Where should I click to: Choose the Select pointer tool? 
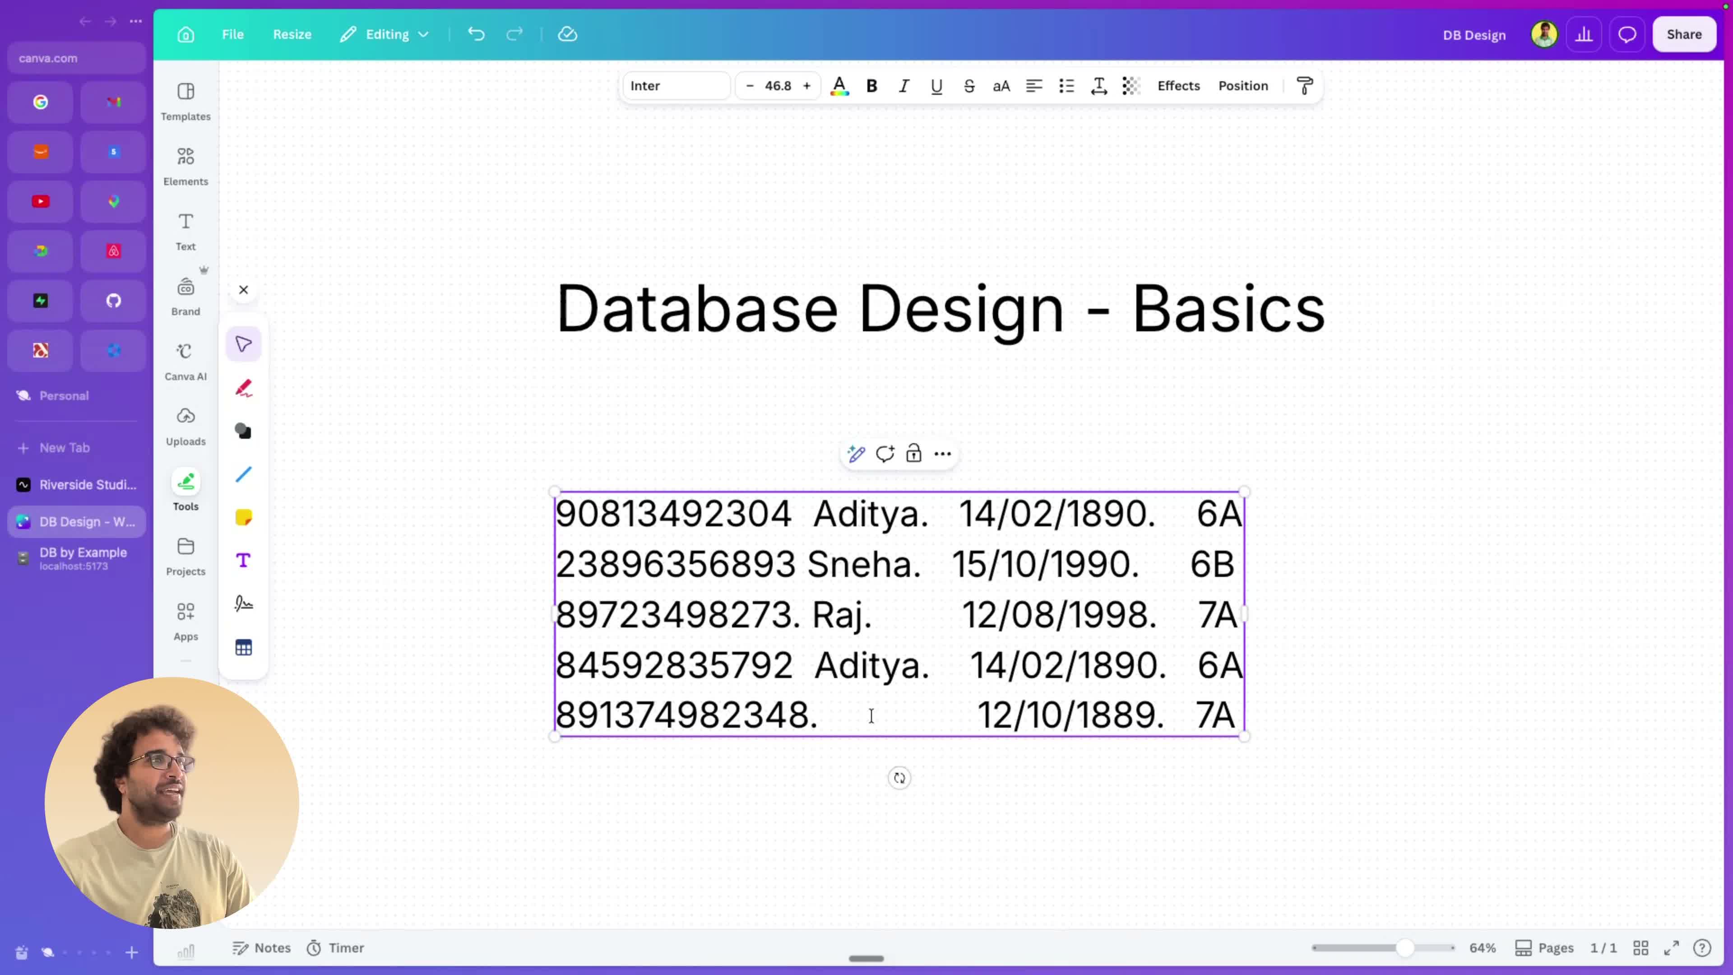[x=244, y=344]
